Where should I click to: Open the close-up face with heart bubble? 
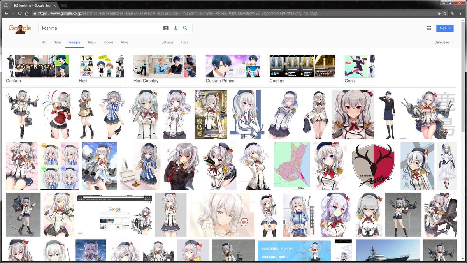coord(222,214)
